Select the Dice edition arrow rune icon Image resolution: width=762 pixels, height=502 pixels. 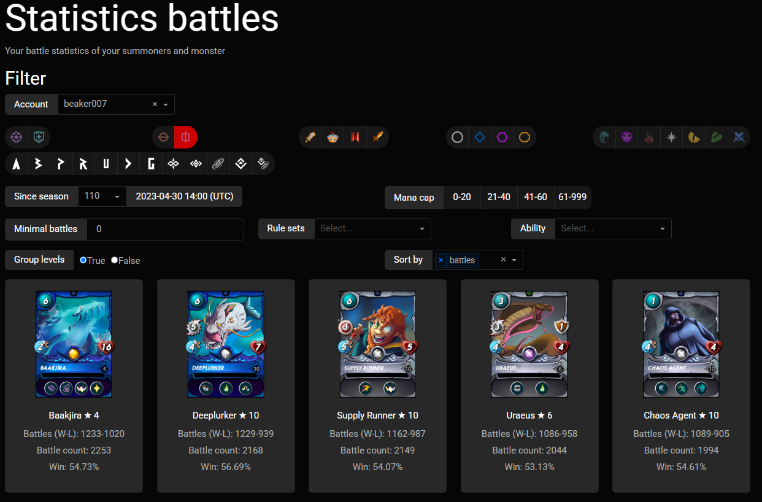pos(128,164)
